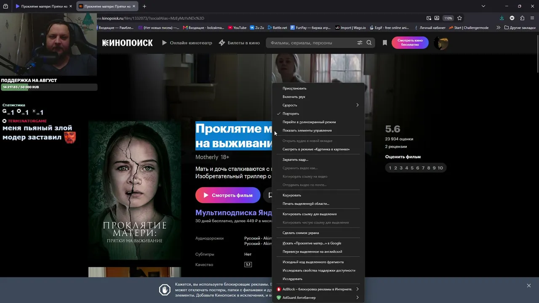Focus the Фильмы, сериалы, персоны search field
The height and width of the screenshot is (303, 539).
[x=312, y=43]
